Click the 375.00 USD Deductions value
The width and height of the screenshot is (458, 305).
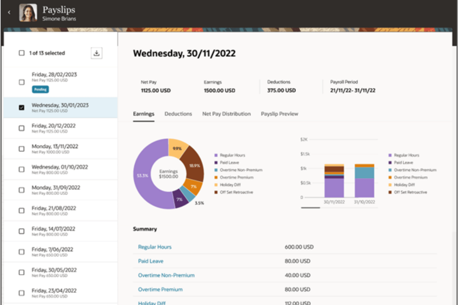282,91
